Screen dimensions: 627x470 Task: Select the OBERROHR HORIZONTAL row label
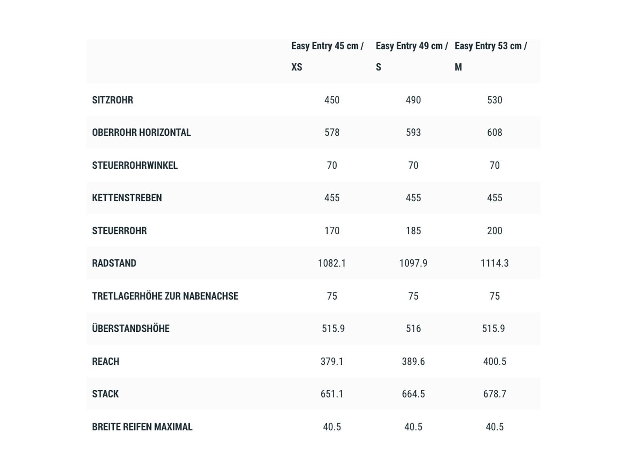point(141,132)
